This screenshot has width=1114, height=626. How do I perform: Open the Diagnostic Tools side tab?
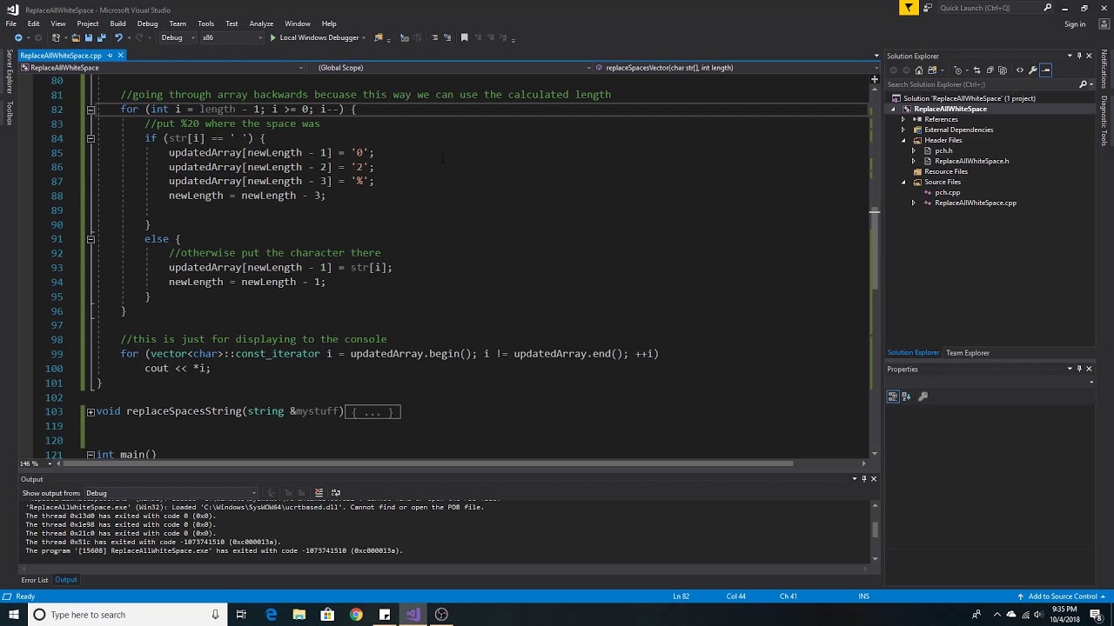pyautogui.click(x=1104, y=122)
